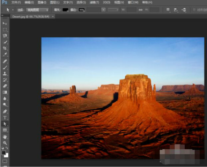207x167 pixels.
Task: Click the fill color swatch
Action: (x=66, y=10)
